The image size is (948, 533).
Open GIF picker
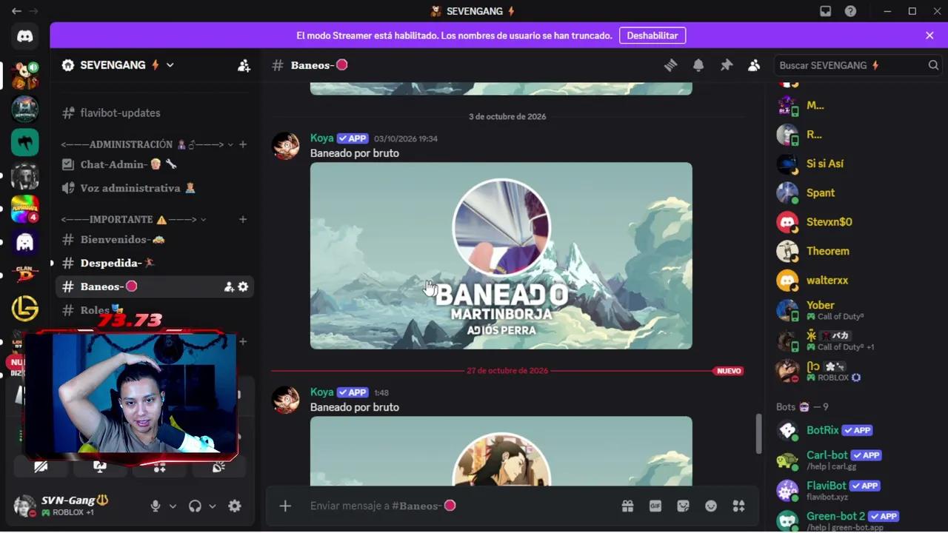coord(655,506)
